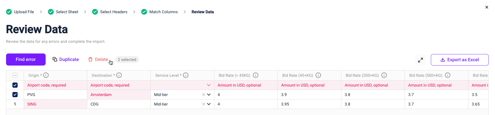Open Service Level dropdown in first row
Screen dimensions: 495x115
coord(209,85)
